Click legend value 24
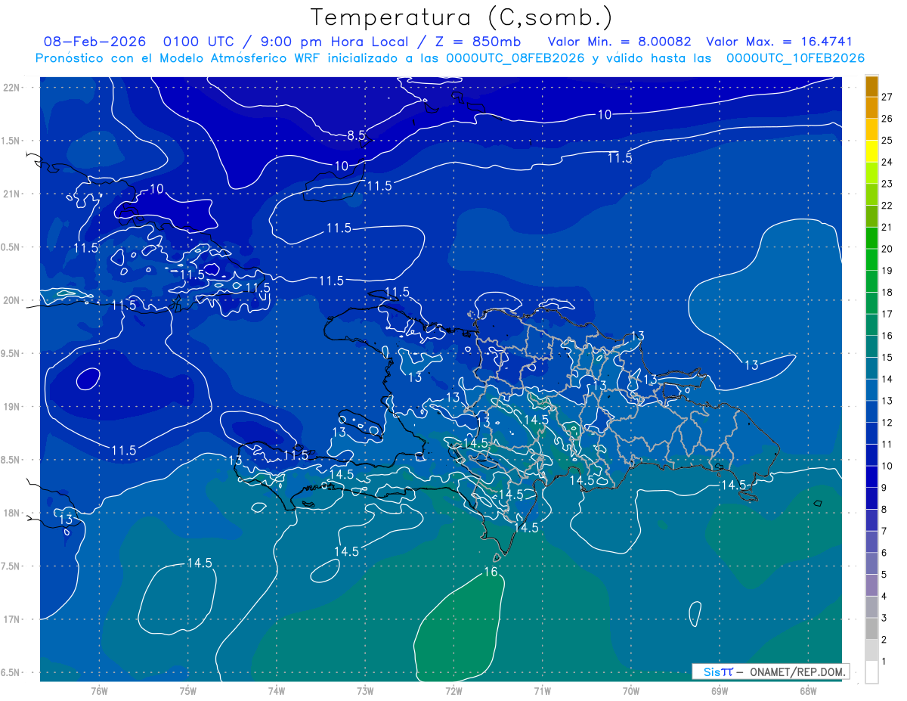The width and height of the screenshot is (907, 701). point(887,162)
